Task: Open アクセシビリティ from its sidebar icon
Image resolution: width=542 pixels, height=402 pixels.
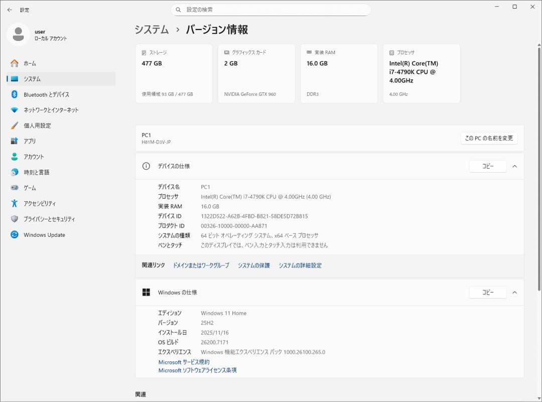Action: tap(15, 203)
